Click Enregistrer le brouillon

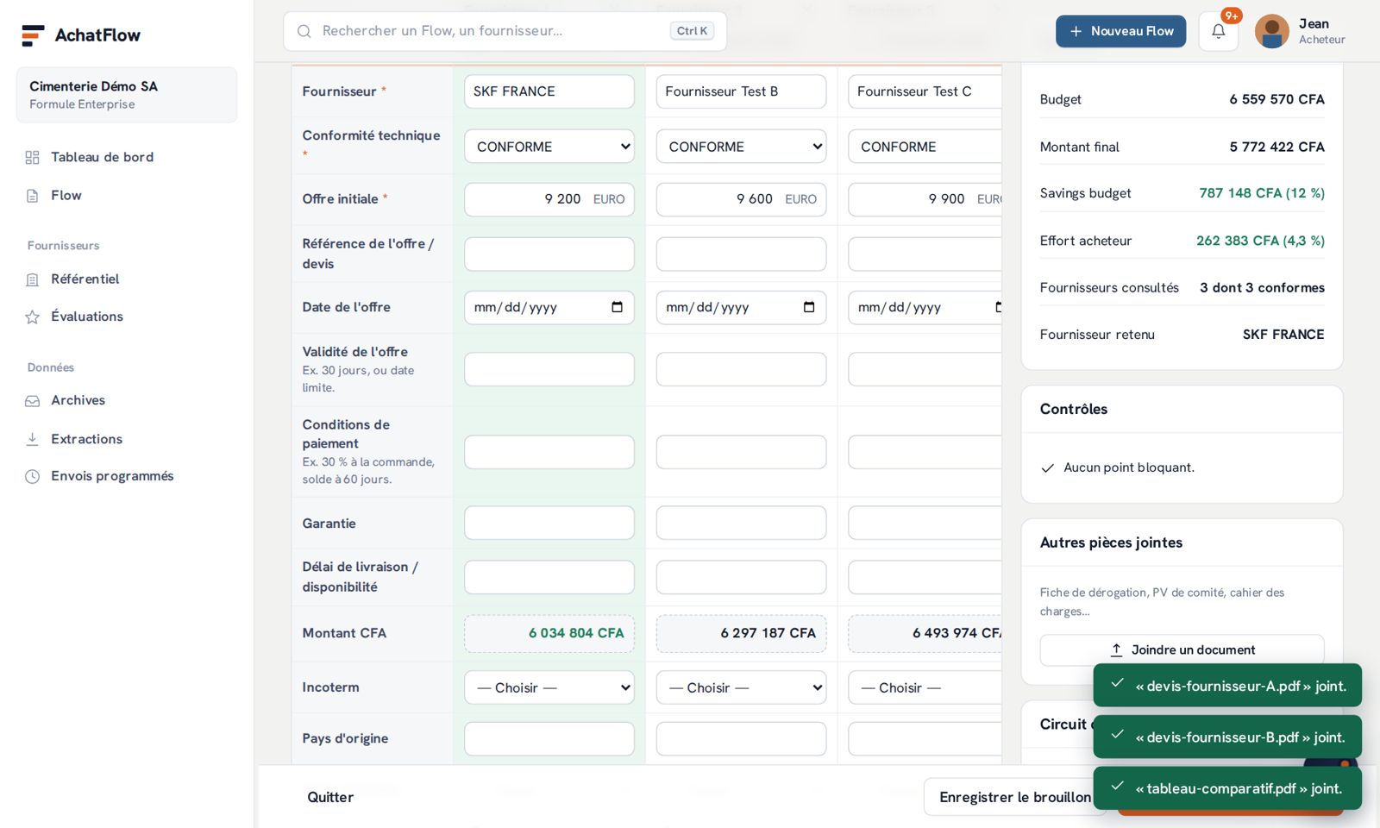(1014, 797)
